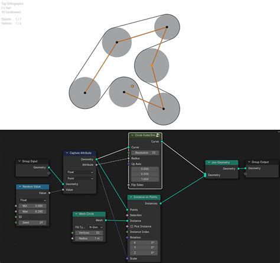Screen dimensions: 280x263
Task: Click the Value input socket of Capture Attribute
Action: coord(63,190)
